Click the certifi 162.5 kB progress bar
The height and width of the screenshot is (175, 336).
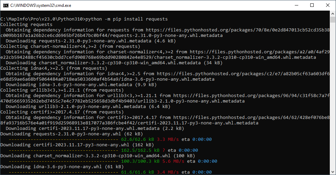[63, 150]
